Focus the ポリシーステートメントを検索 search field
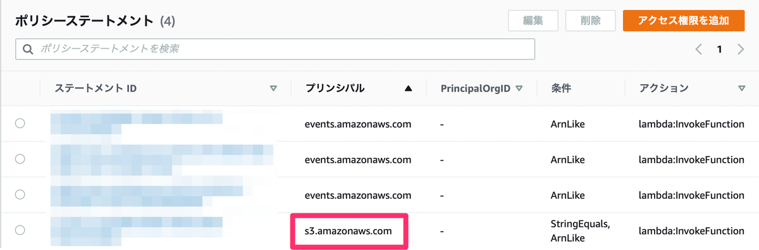Image resolution: width=759 pixels, height=250 pixels. [275, 49]
